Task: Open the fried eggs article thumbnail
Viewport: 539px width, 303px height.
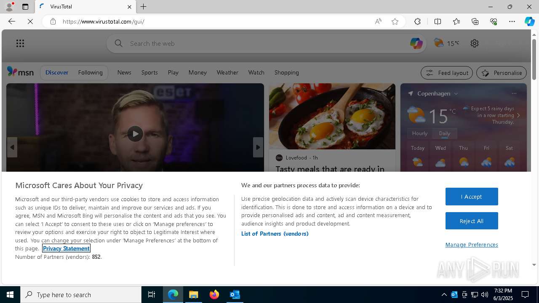Action: [332, 116]
